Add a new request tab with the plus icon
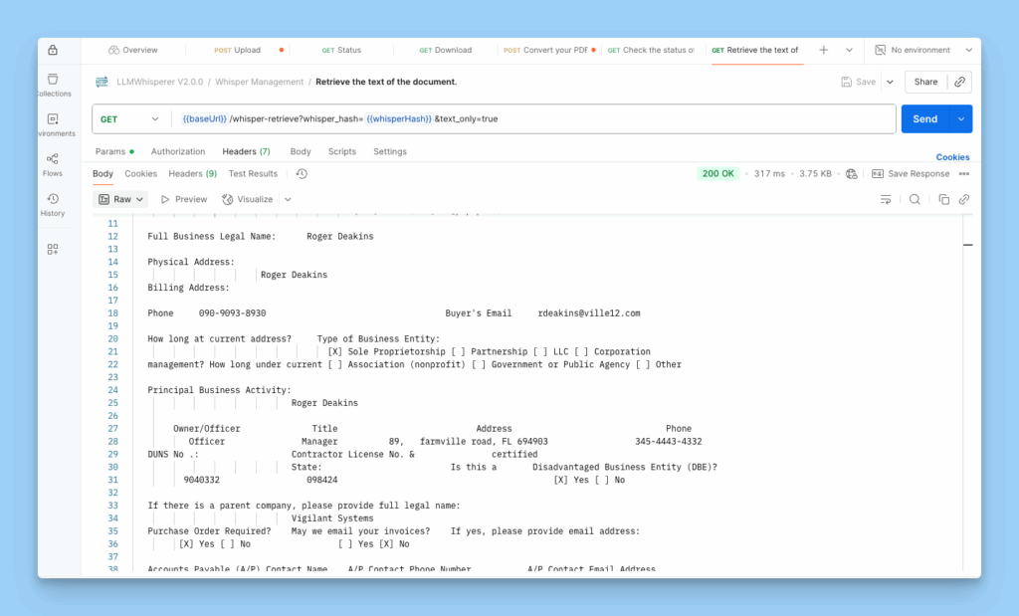The width and height of the screenshot is (1019, 616). [x=823, y=50]
